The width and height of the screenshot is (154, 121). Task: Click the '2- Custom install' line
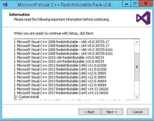(x=27, y=97)
